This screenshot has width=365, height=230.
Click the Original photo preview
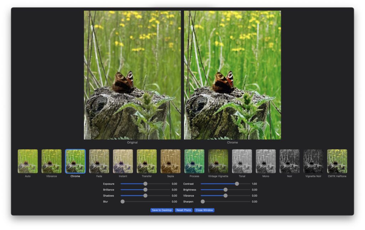(132, 75)
